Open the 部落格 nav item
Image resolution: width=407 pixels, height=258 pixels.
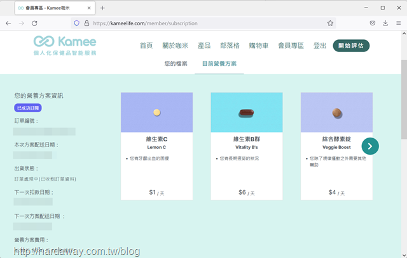pos(230,46)
